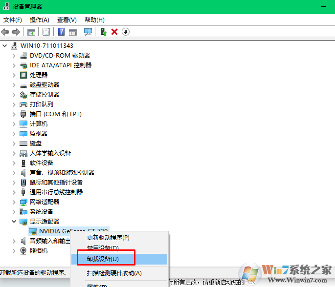Choose 卸载设备(U) from context menu
The height and width of the screenshot is (287, 335).
(x=103, y=259)
